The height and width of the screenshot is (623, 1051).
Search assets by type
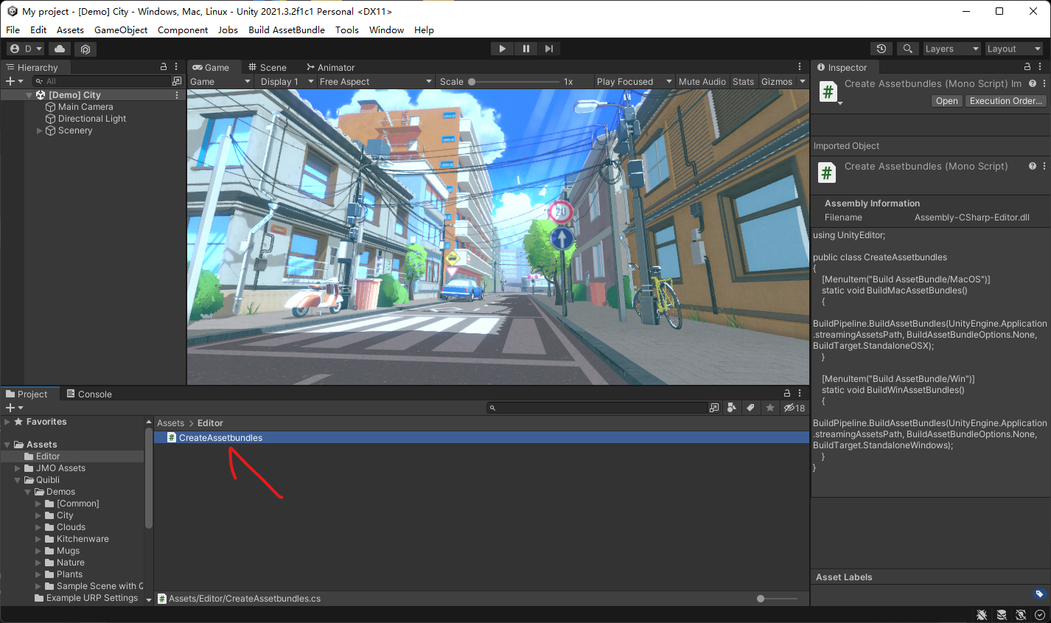[731, 408]
